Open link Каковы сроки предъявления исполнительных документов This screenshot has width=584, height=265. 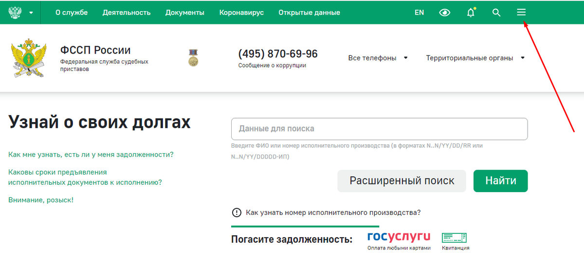pos(85,177)
